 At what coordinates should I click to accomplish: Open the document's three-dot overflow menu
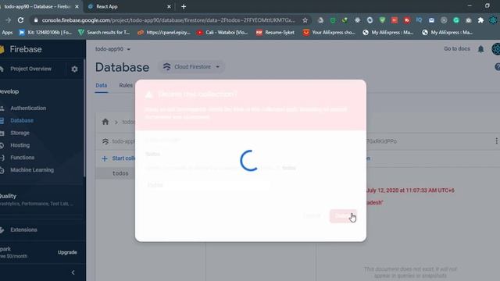(x=496, y=140)
